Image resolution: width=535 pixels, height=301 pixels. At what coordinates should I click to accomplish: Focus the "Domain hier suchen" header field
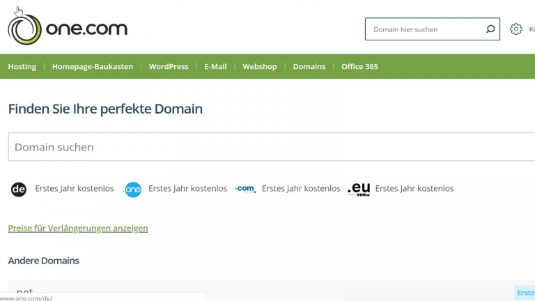[x=425, y=29]
